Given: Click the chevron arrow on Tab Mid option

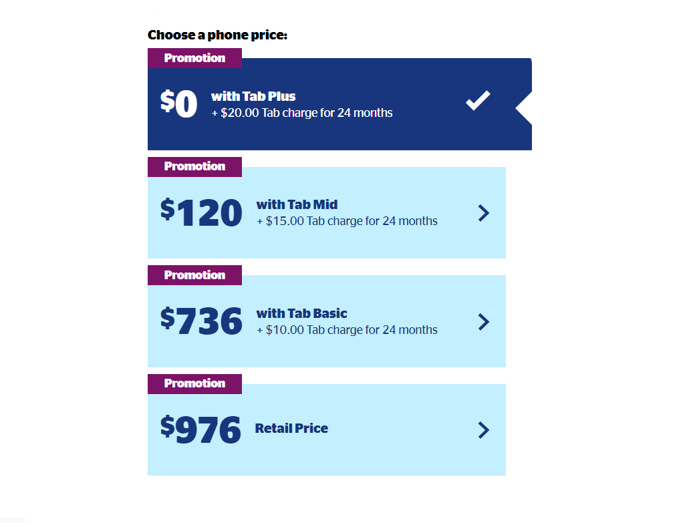Looking at the screenshot, I should tap(484, 213).
